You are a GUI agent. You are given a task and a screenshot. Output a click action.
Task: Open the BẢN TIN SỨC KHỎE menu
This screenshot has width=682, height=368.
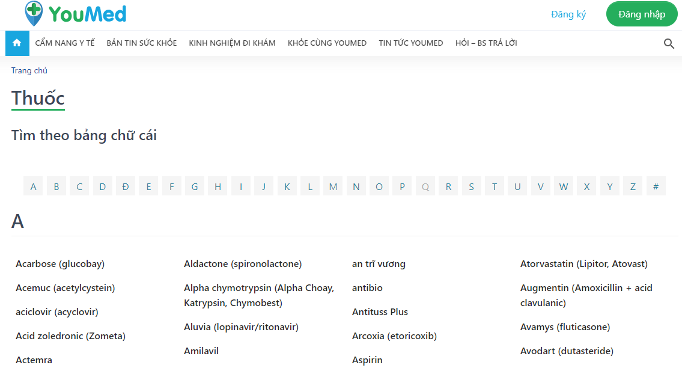(x=142, y=43)
